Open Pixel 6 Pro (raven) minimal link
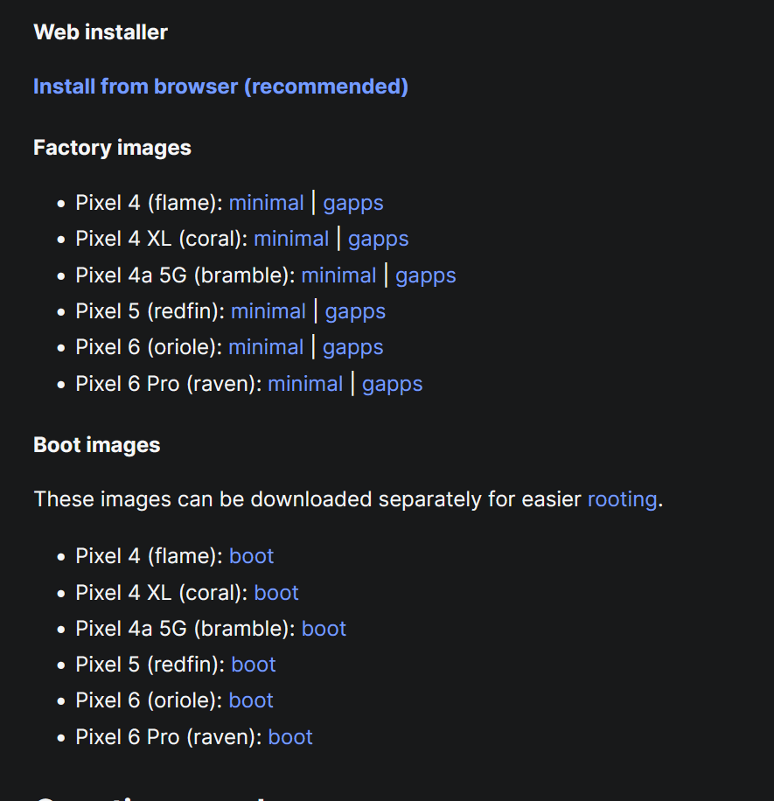The height and width of the screenshot is (801, 774). point(305,384)
